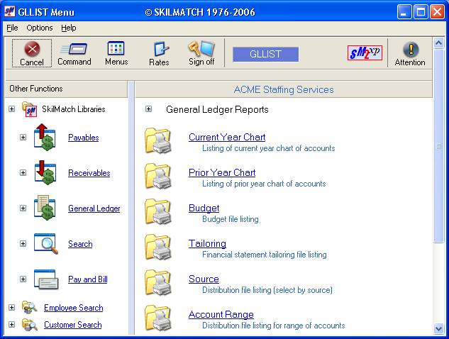
Task: Open the General Ledger link
Action: (x=94, y=209)
